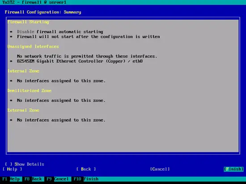The width and height of the screenshot is (246, 184).
Task: Go to previous step with Back button
Action: [86, 169]
